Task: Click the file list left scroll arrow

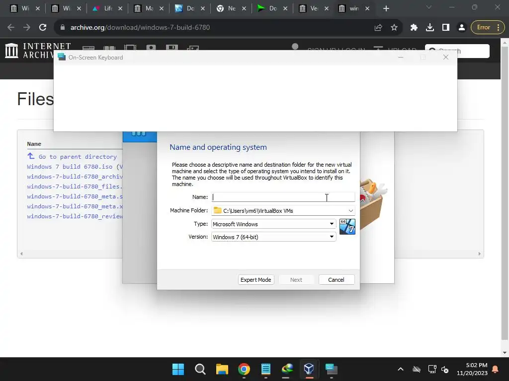Action: pyautogui.click(x=21, y=254)
